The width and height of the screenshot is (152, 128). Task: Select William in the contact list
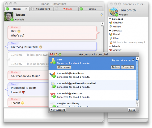coord(128,27)
